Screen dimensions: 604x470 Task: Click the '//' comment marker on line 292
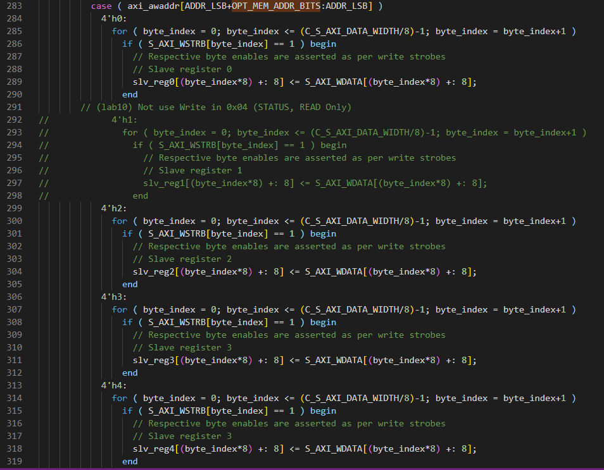44,120
